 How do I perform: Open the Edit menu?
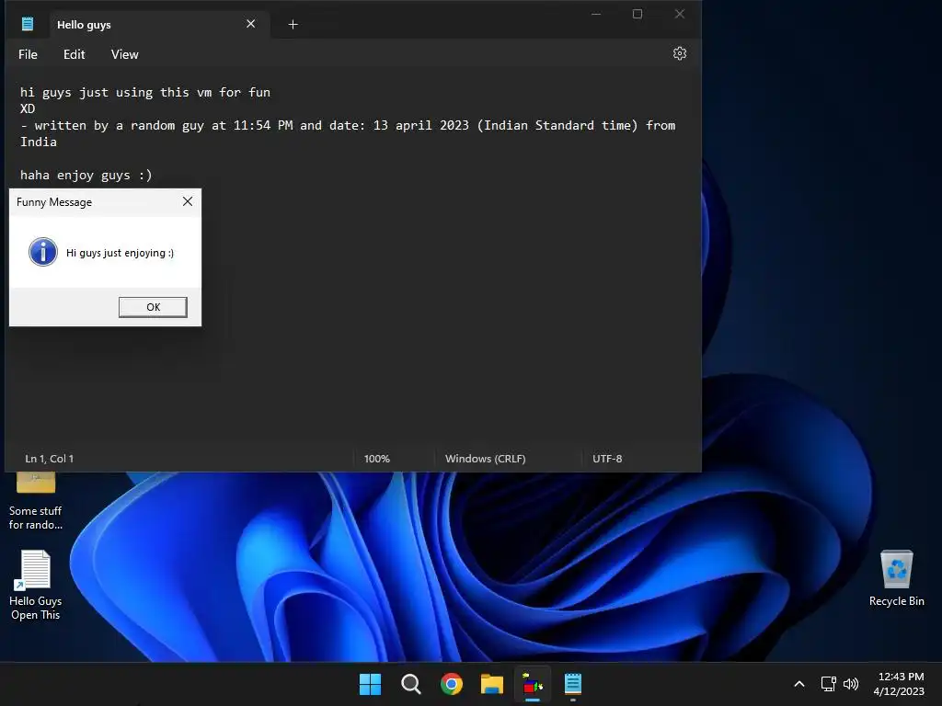[x=74, y=54]
